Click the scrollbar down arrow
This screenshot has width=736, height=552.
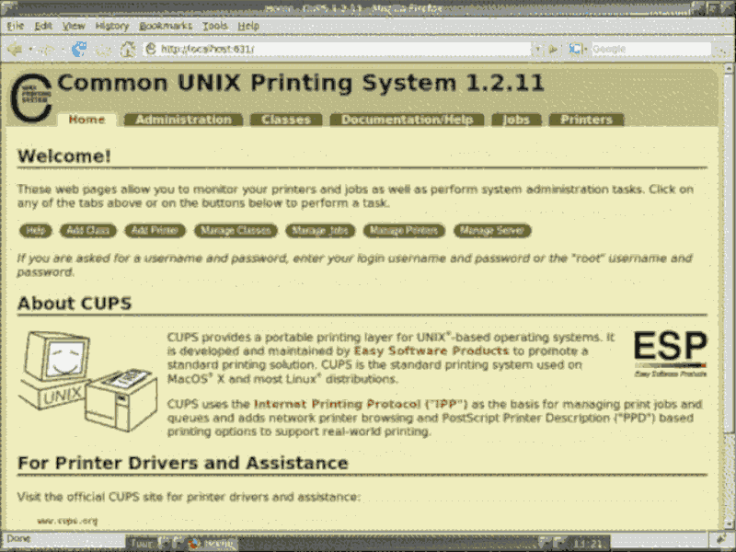click(x=729, y=524)
